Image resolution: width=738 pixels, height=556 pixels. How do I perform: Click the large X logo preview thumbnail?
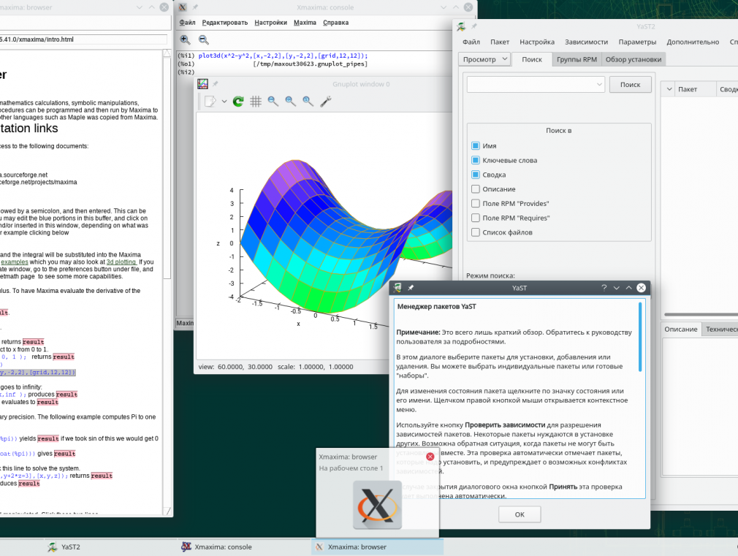click(x=378, y=505)
